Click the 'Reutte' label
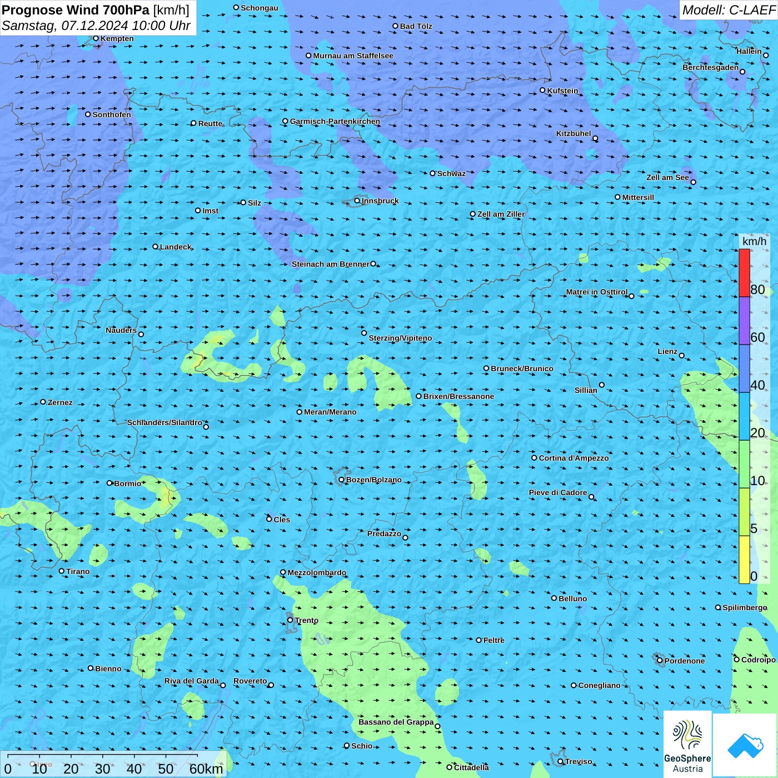This screenshot has height=778, width=778. click(210, 123)
